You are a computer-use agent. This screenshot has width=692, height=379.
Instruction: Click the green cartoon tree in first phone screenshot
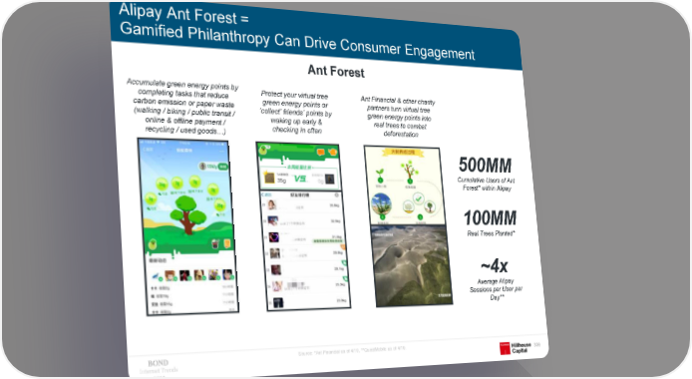tap(188, 214)
